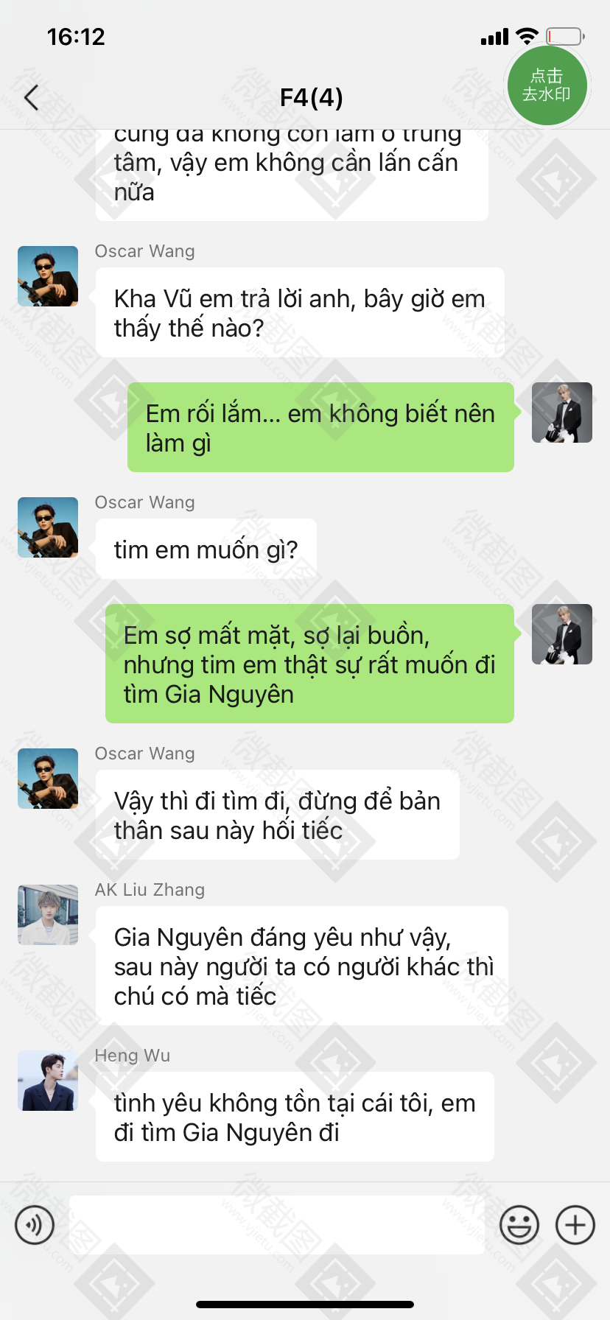610x1320 pixels.
Task: Tap the voice message icon
Action: 35,1225
